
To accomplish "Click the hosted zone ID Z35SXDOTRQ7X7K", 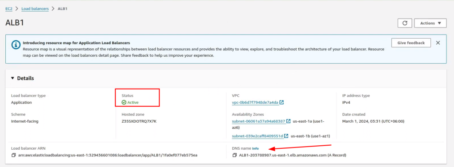I will [139, 121].
